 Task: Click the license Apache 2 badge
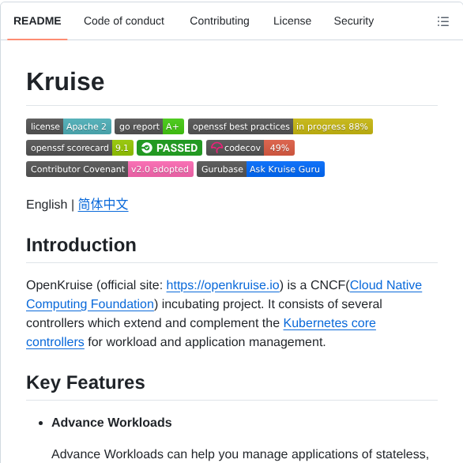point(69,126)
